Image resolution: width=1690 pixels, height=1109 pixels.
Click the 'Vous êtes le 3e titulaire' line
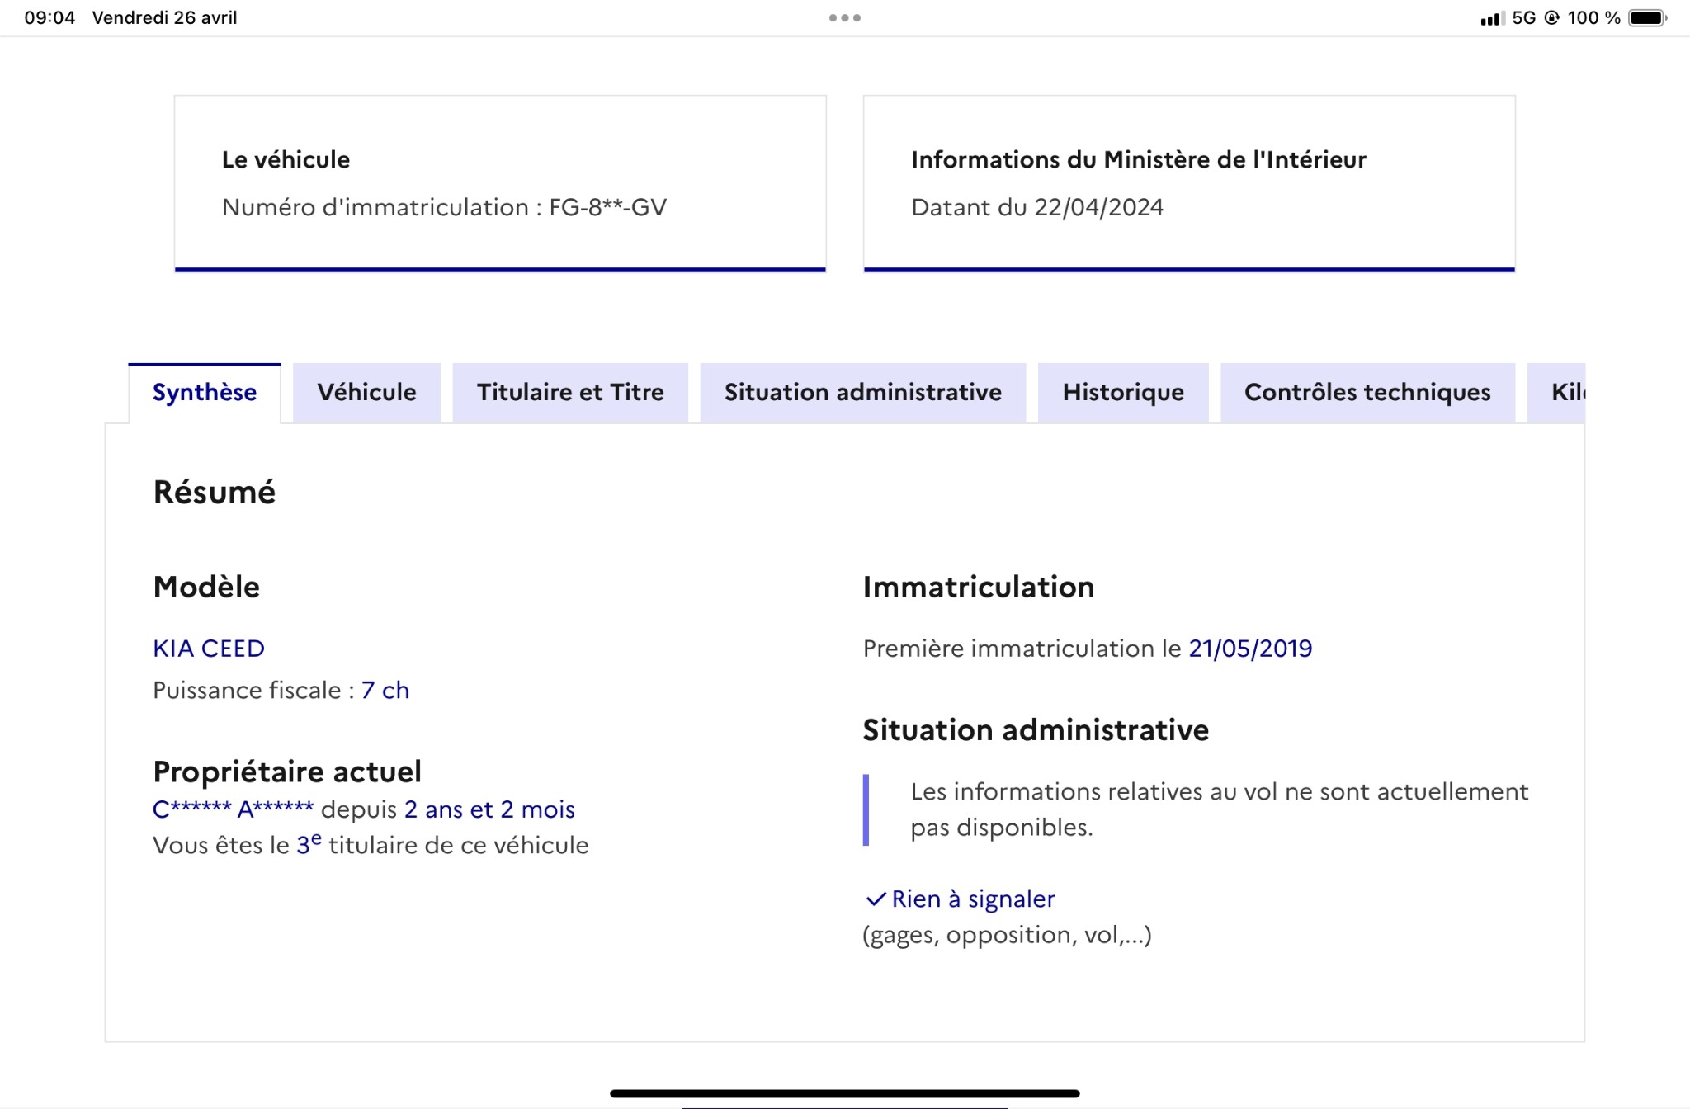point(371,845)
